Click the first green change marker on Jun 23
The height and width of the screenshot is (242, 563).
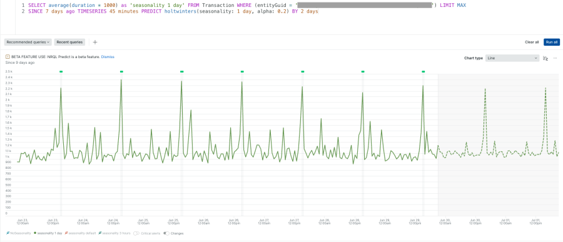(61, 72)
